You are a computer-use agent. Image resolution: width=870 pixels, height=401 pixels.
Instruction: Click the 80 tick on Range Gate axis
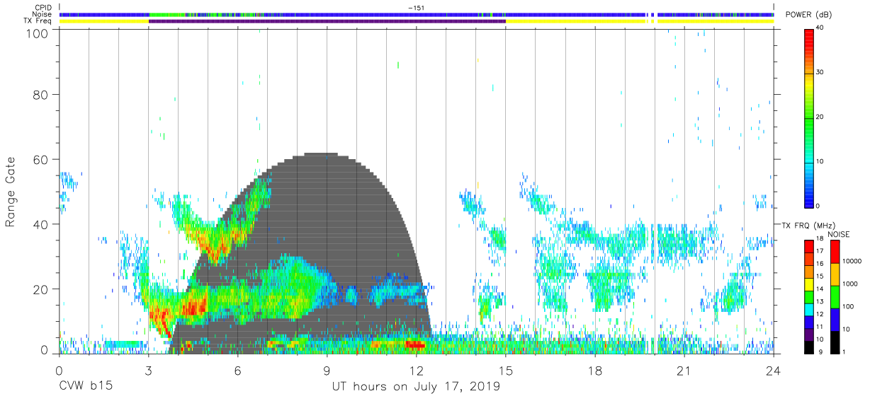coord(41,95)
